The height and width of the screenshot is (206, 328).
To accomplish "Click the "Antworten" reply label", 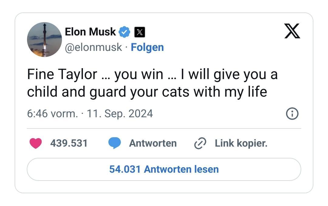I will 153,143.
